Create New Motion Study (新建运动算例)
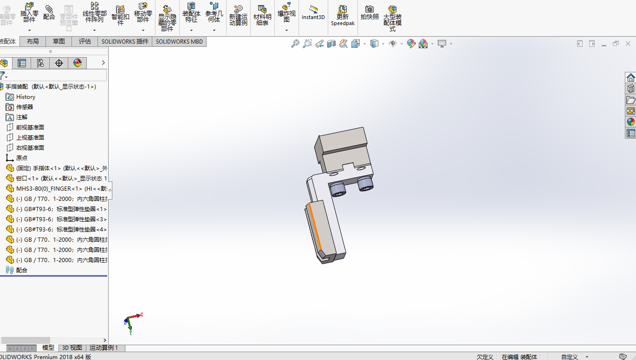Image resolution: width=636 pixels, height=360 pixels. (238, 15)
